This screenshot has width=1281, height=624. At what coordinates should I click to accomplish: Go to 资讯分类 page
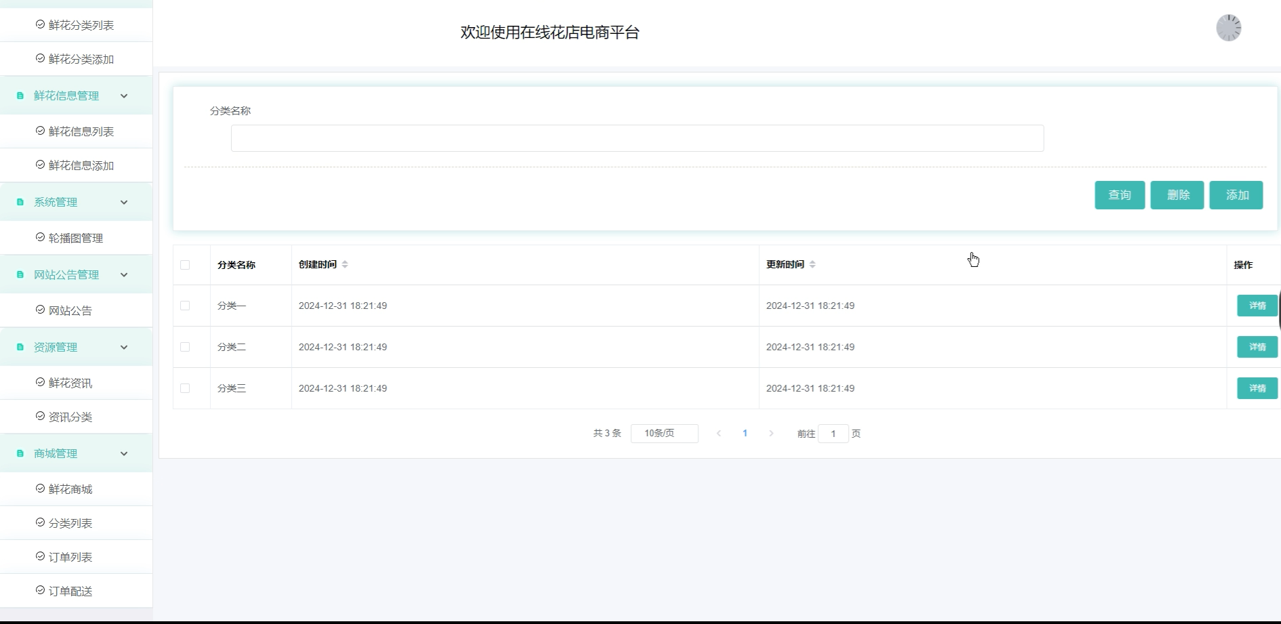[76, 417]
